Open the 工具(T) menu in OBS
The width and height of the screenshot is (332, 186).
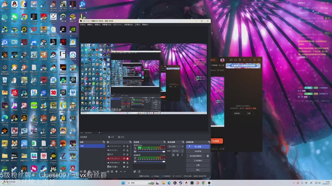pyautogui.click(x=138, y=25)
